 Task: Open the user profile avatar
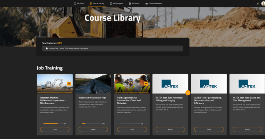tap(263, 3)
